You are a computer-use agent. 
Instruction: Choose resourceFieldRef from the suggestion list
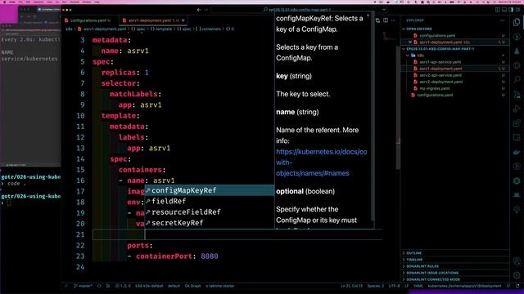point(210,212)
